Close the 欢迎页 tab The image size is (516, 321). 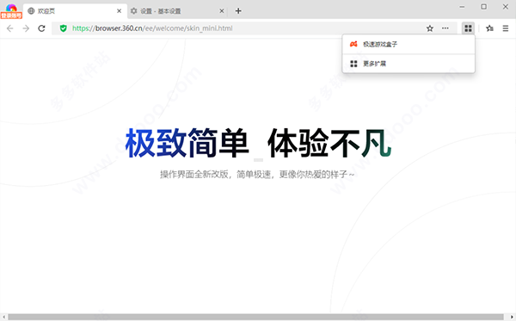(120, 11)
